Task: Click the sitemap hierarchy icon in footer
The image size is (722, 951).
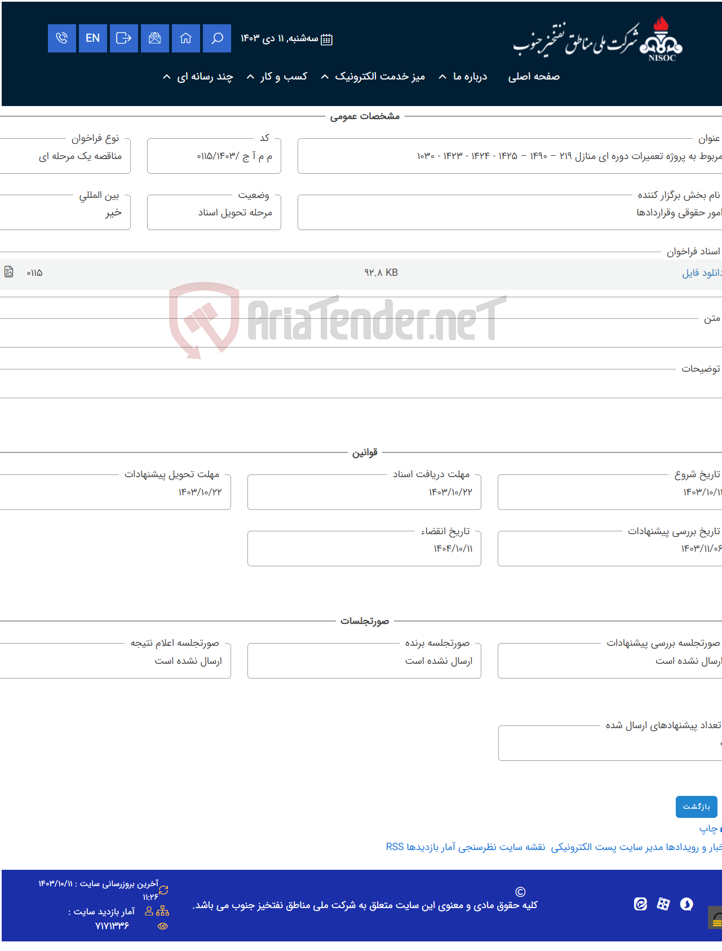Action: [163, 911]
